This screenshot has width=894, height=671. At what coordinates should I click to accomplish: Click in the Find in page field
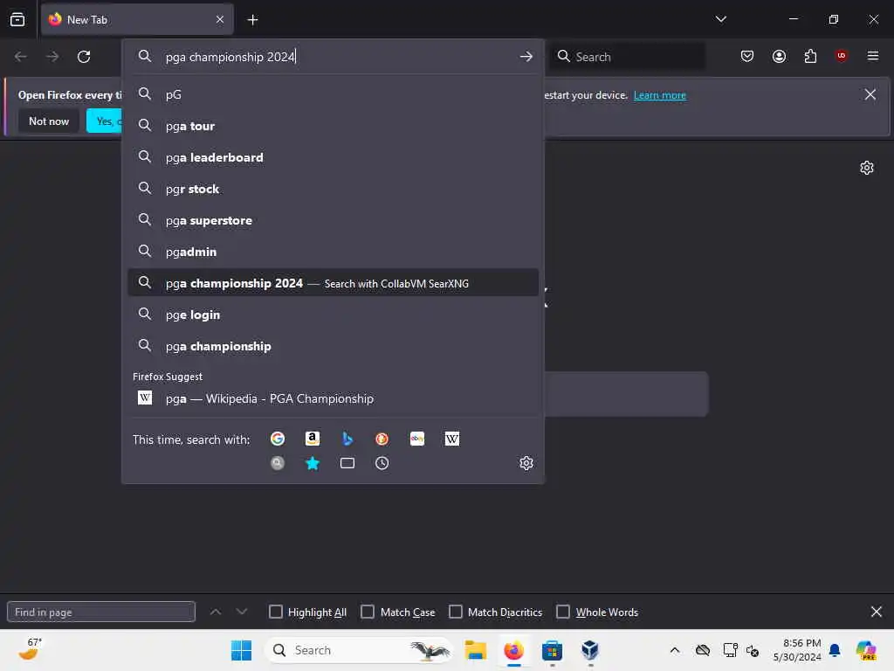tap(101, 612)
